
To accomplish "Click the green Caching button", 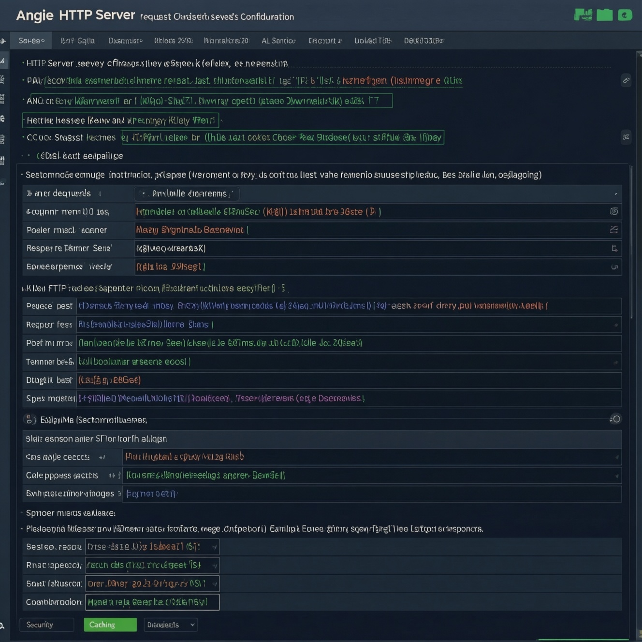I will [x=110, y=625].
